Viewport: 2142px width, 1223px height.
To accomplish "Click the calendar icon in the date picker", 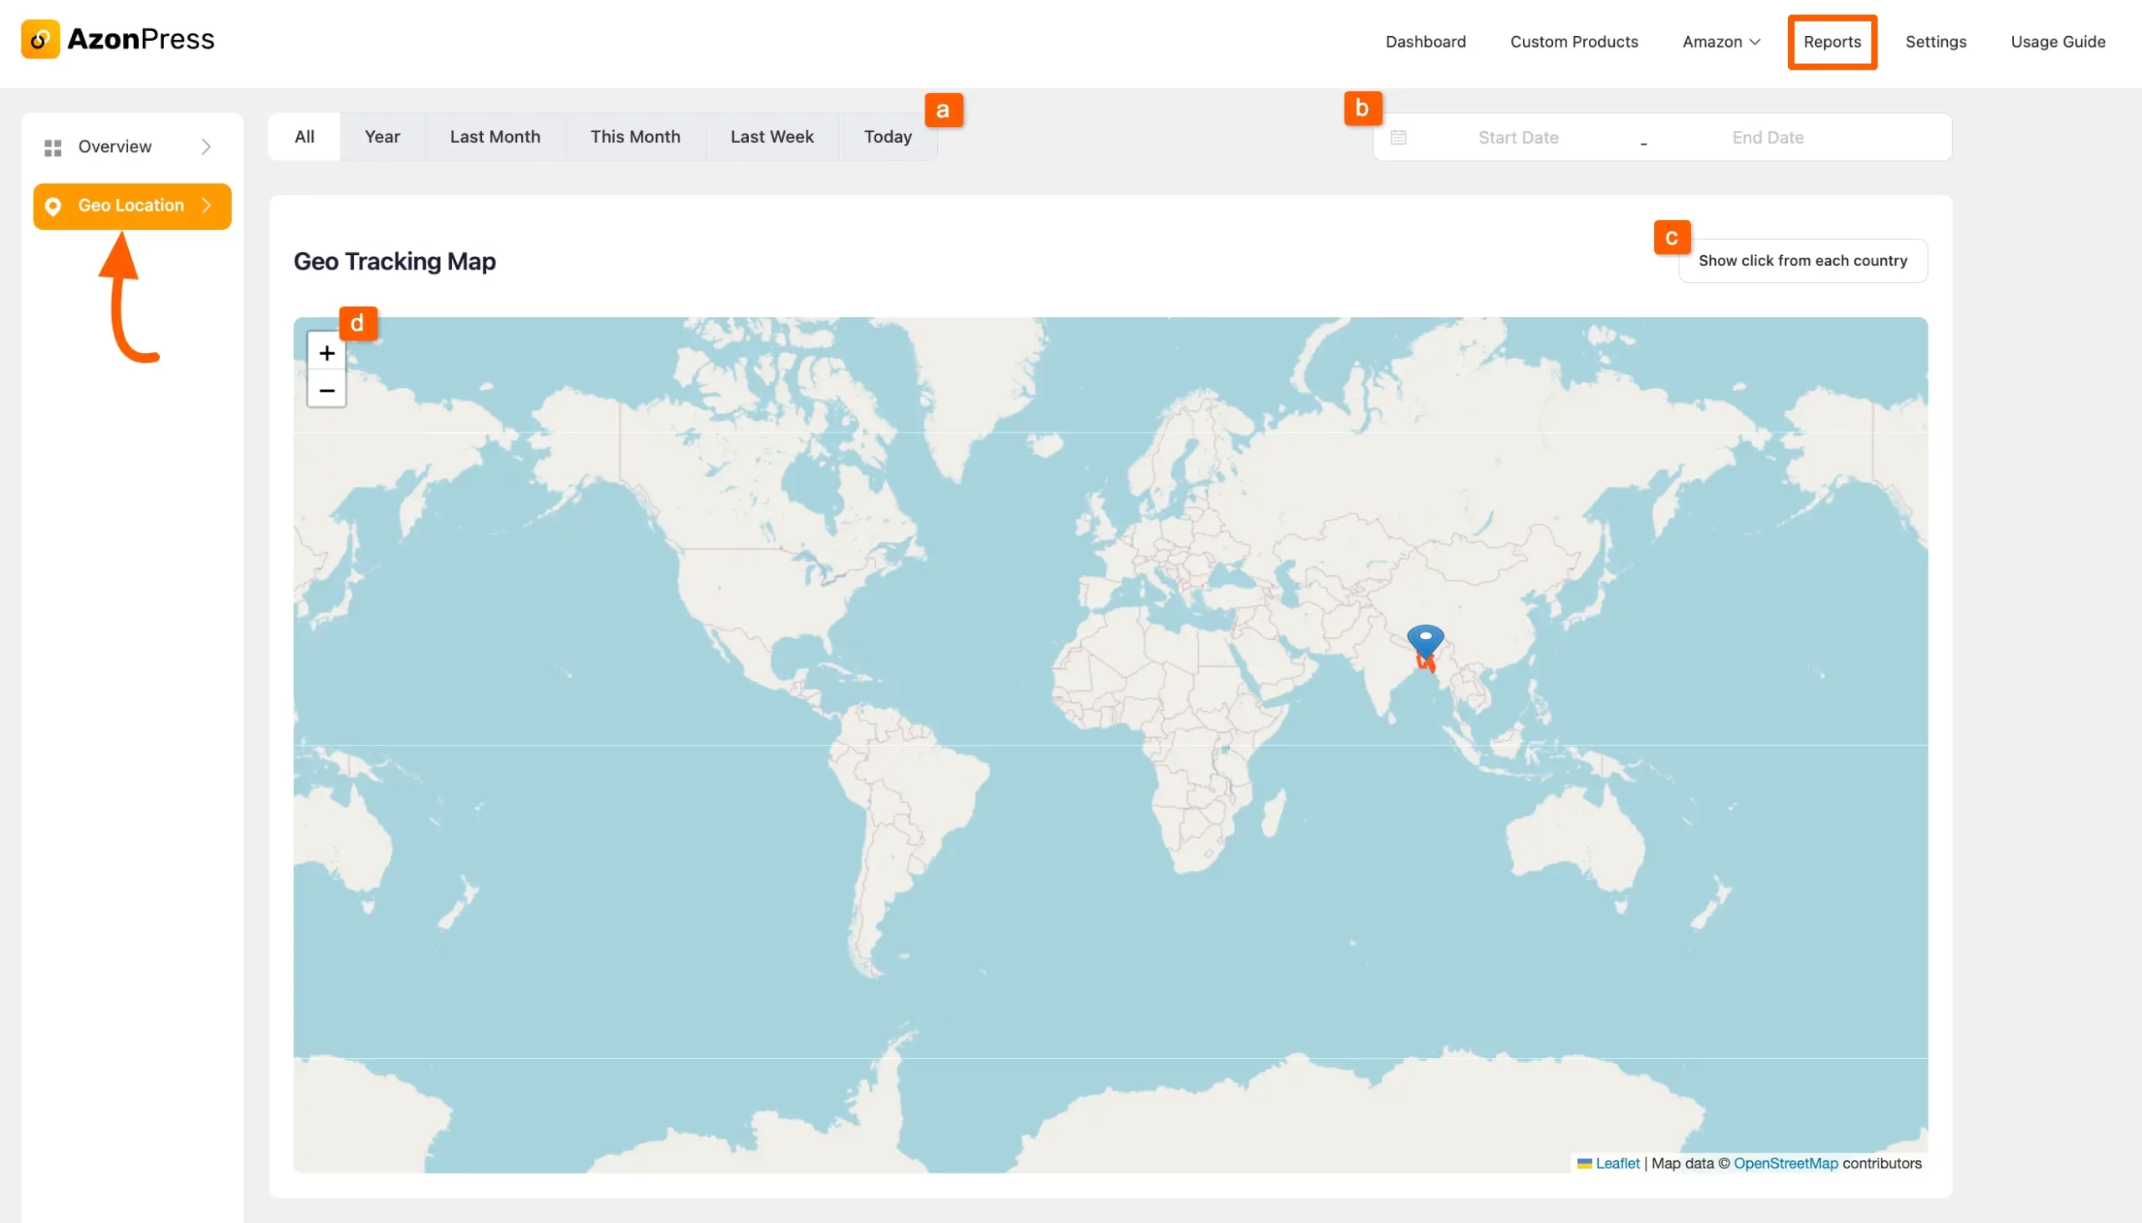I will click(x=1397, y=137).
